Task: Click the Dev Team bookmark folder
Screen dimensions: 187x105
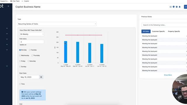Action: [x=15, y=1]
